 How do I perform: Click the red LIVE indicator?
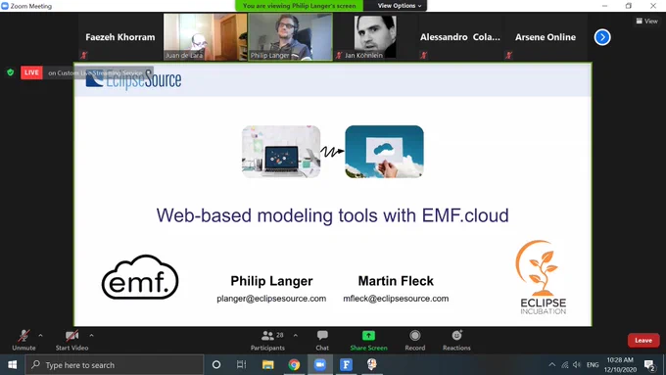[31, 72]
